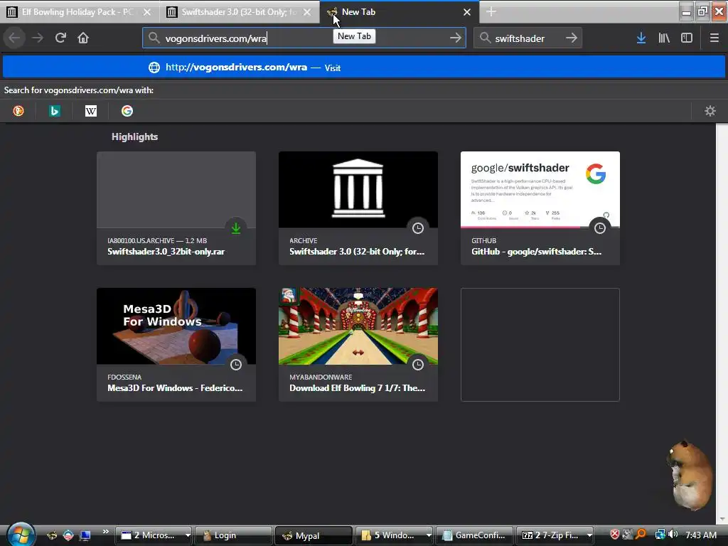The width and height of the screenshot is (728, 546).
Task: Close the Elf Bowling Holiday Pack tab
Action: pos(147,12)
